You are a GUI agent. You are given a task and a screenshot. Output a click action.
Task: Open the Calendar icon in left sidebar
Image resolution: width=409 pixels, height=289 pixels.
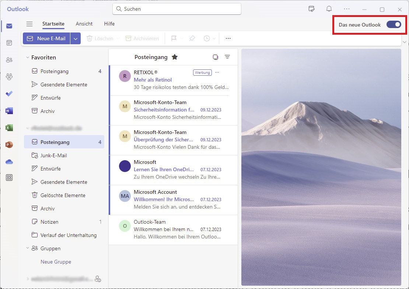(x=9, y=43)
